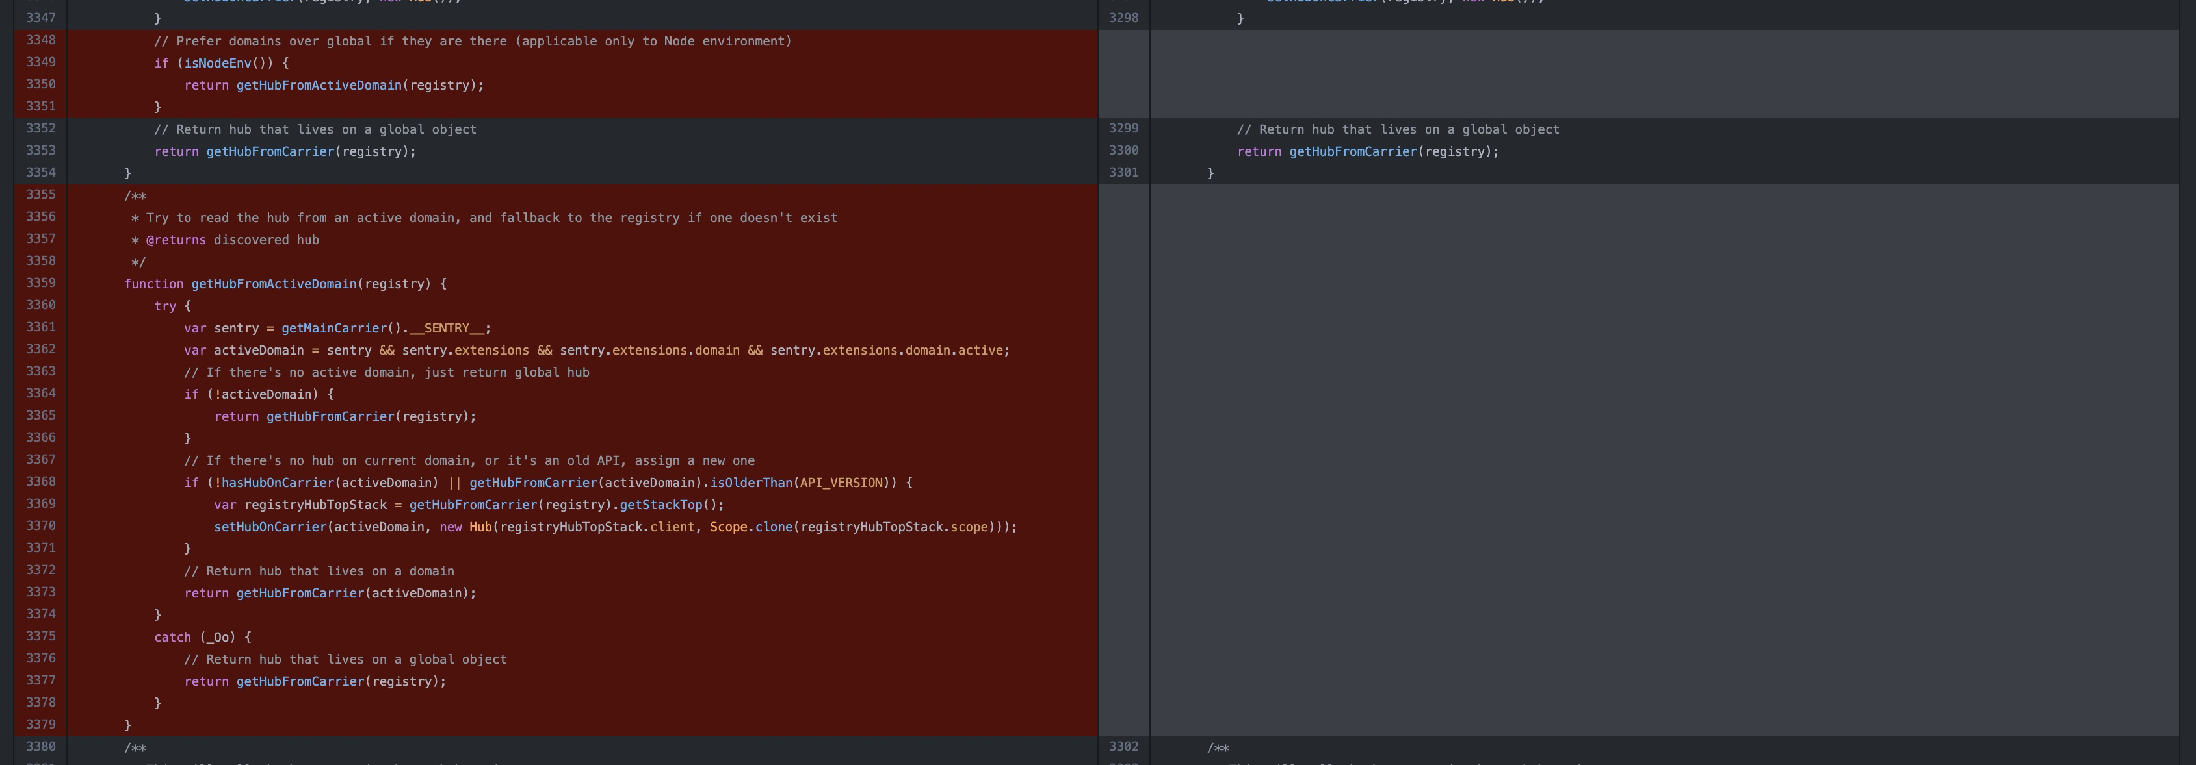Click 'return getHubFromActiveDomain(registry);' on line 3350

point(334,85)
